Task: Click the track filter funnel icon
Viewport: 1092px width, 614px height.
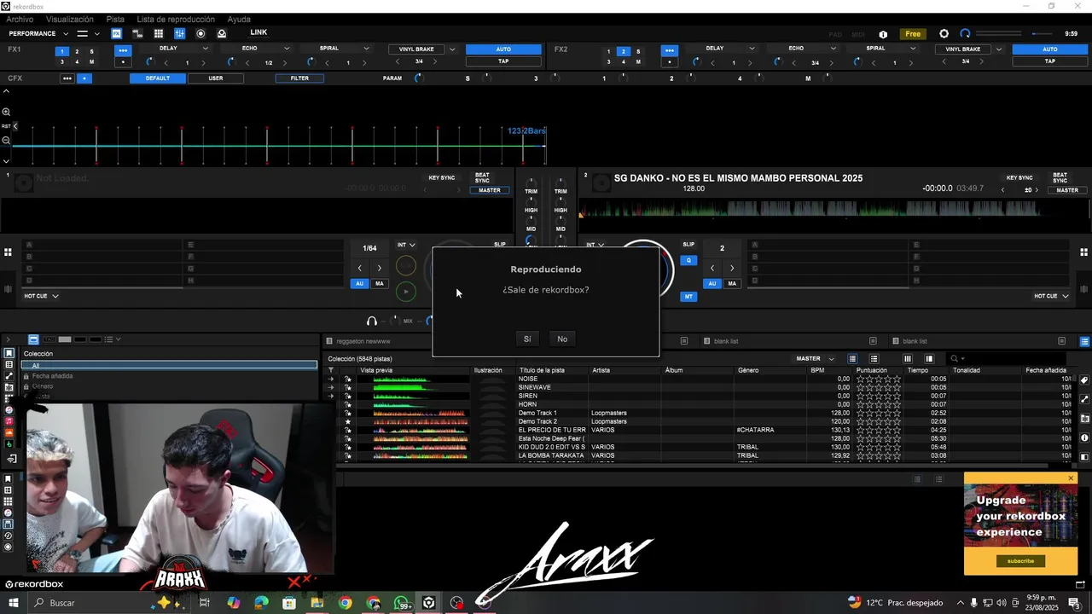Action: point(331,370)
